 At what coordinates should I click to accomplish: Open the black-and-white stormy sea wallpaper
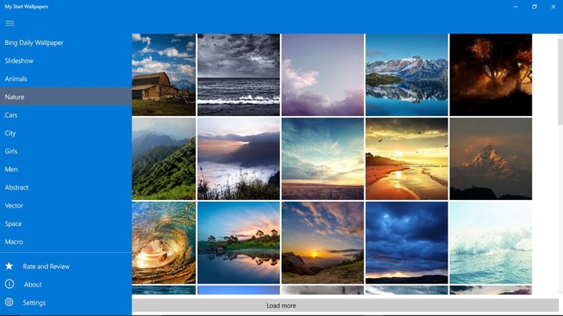click(x=239, y=75)
